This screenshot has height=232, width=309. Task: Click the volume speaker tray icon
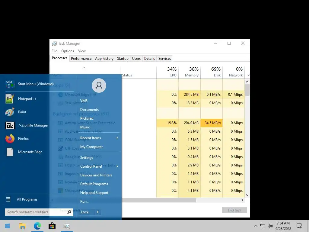click(x=270, y=226)
